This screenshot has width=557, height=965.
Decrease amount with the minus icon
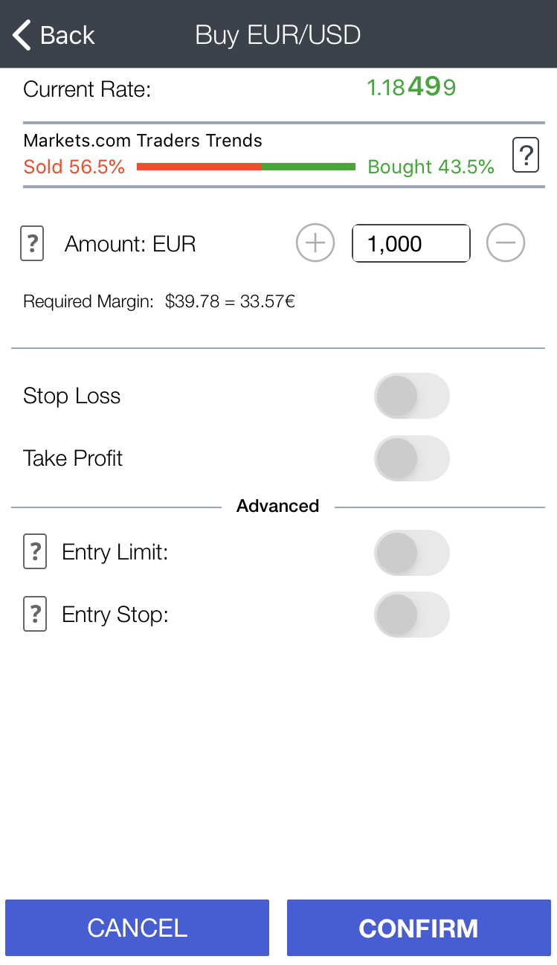tap(506, 243)
